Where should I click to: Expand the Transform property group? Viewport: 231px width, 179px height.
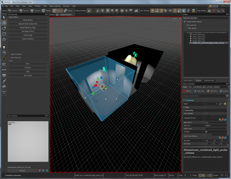click(x=184, y=100)
